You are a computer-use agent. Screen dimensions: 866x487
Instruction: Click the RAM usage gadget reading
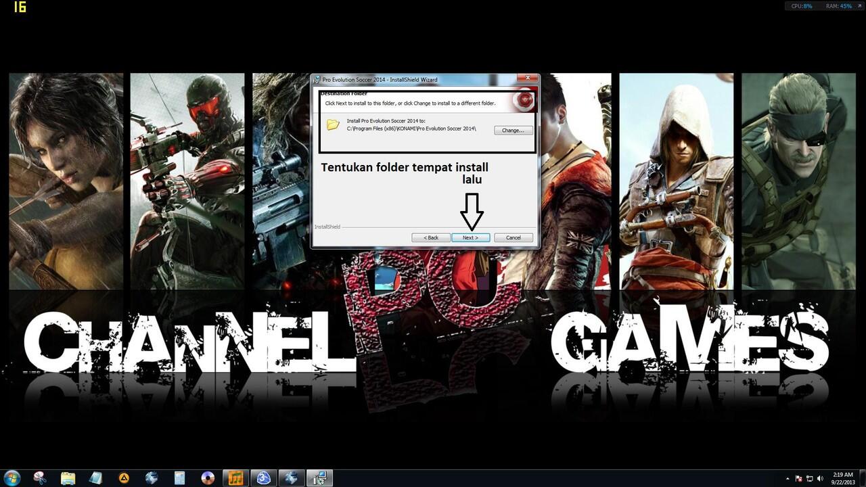839,6
